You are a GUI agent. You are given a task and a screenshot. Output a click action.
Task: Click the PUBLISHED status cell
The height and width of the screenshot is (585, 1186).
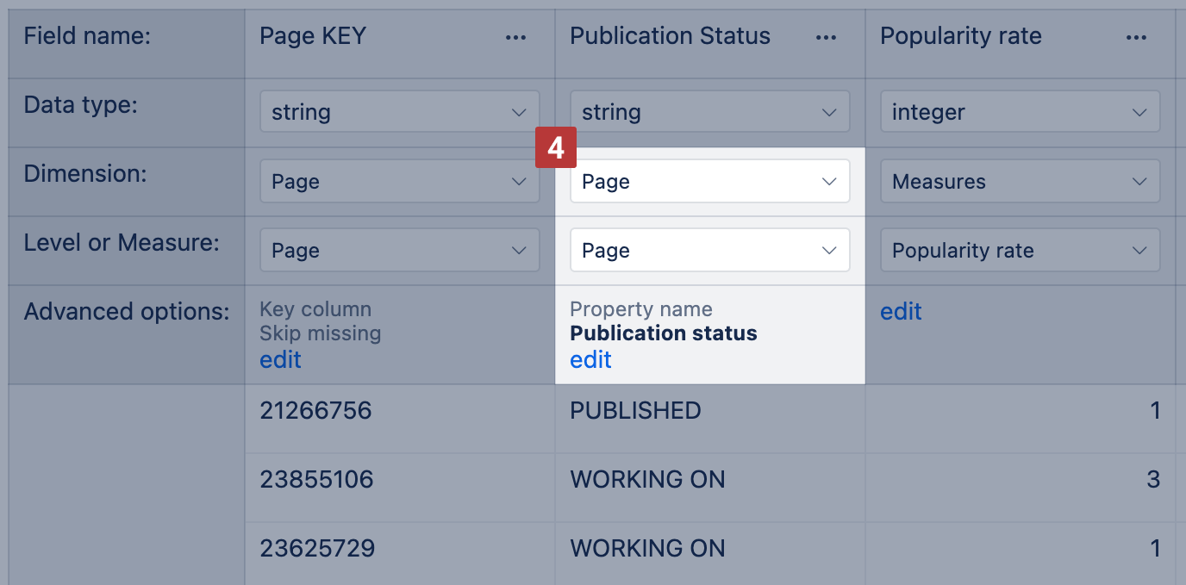tap(635, 411)
